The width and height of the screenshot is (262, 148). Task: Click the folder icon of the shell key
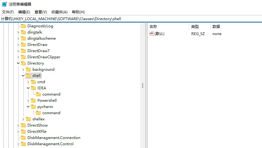(28, 76)
